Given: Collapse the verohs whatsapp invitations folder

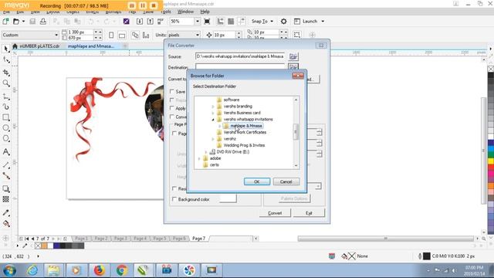Looking at the screenshot, I should click(x=213, y=120).
